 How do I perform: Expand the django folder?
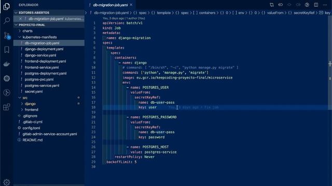tap(30, 104)
